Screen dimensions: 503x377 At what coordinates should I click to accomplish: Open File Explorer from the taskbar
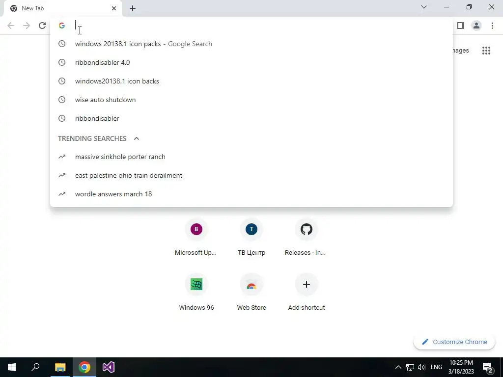click(x=60, y=367)
